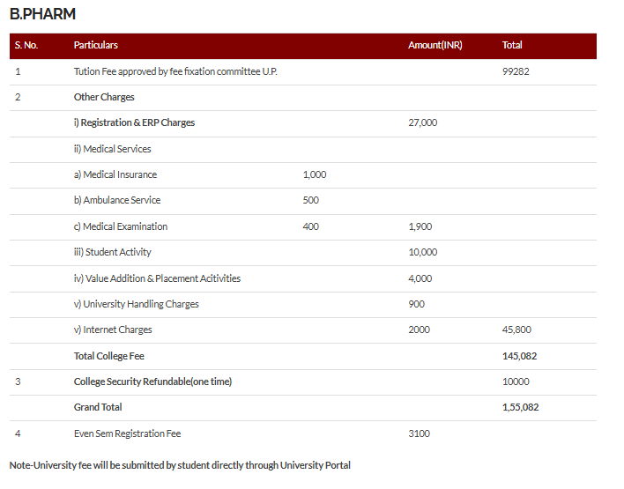Click the B.PHARM heading
Image resolution: width=624 pixels, height=489 pixels.
click(x=42, y=14)
